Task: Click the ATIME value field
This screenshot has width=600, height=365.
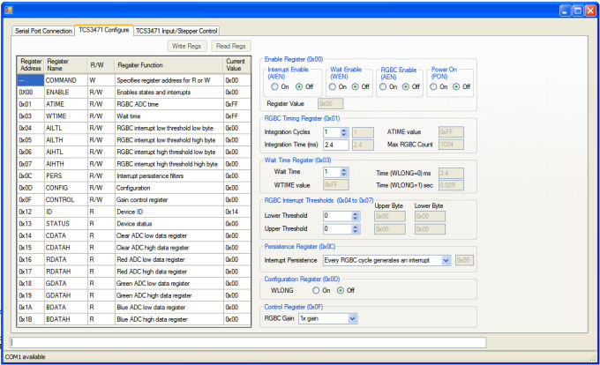Action: point(451,132)
